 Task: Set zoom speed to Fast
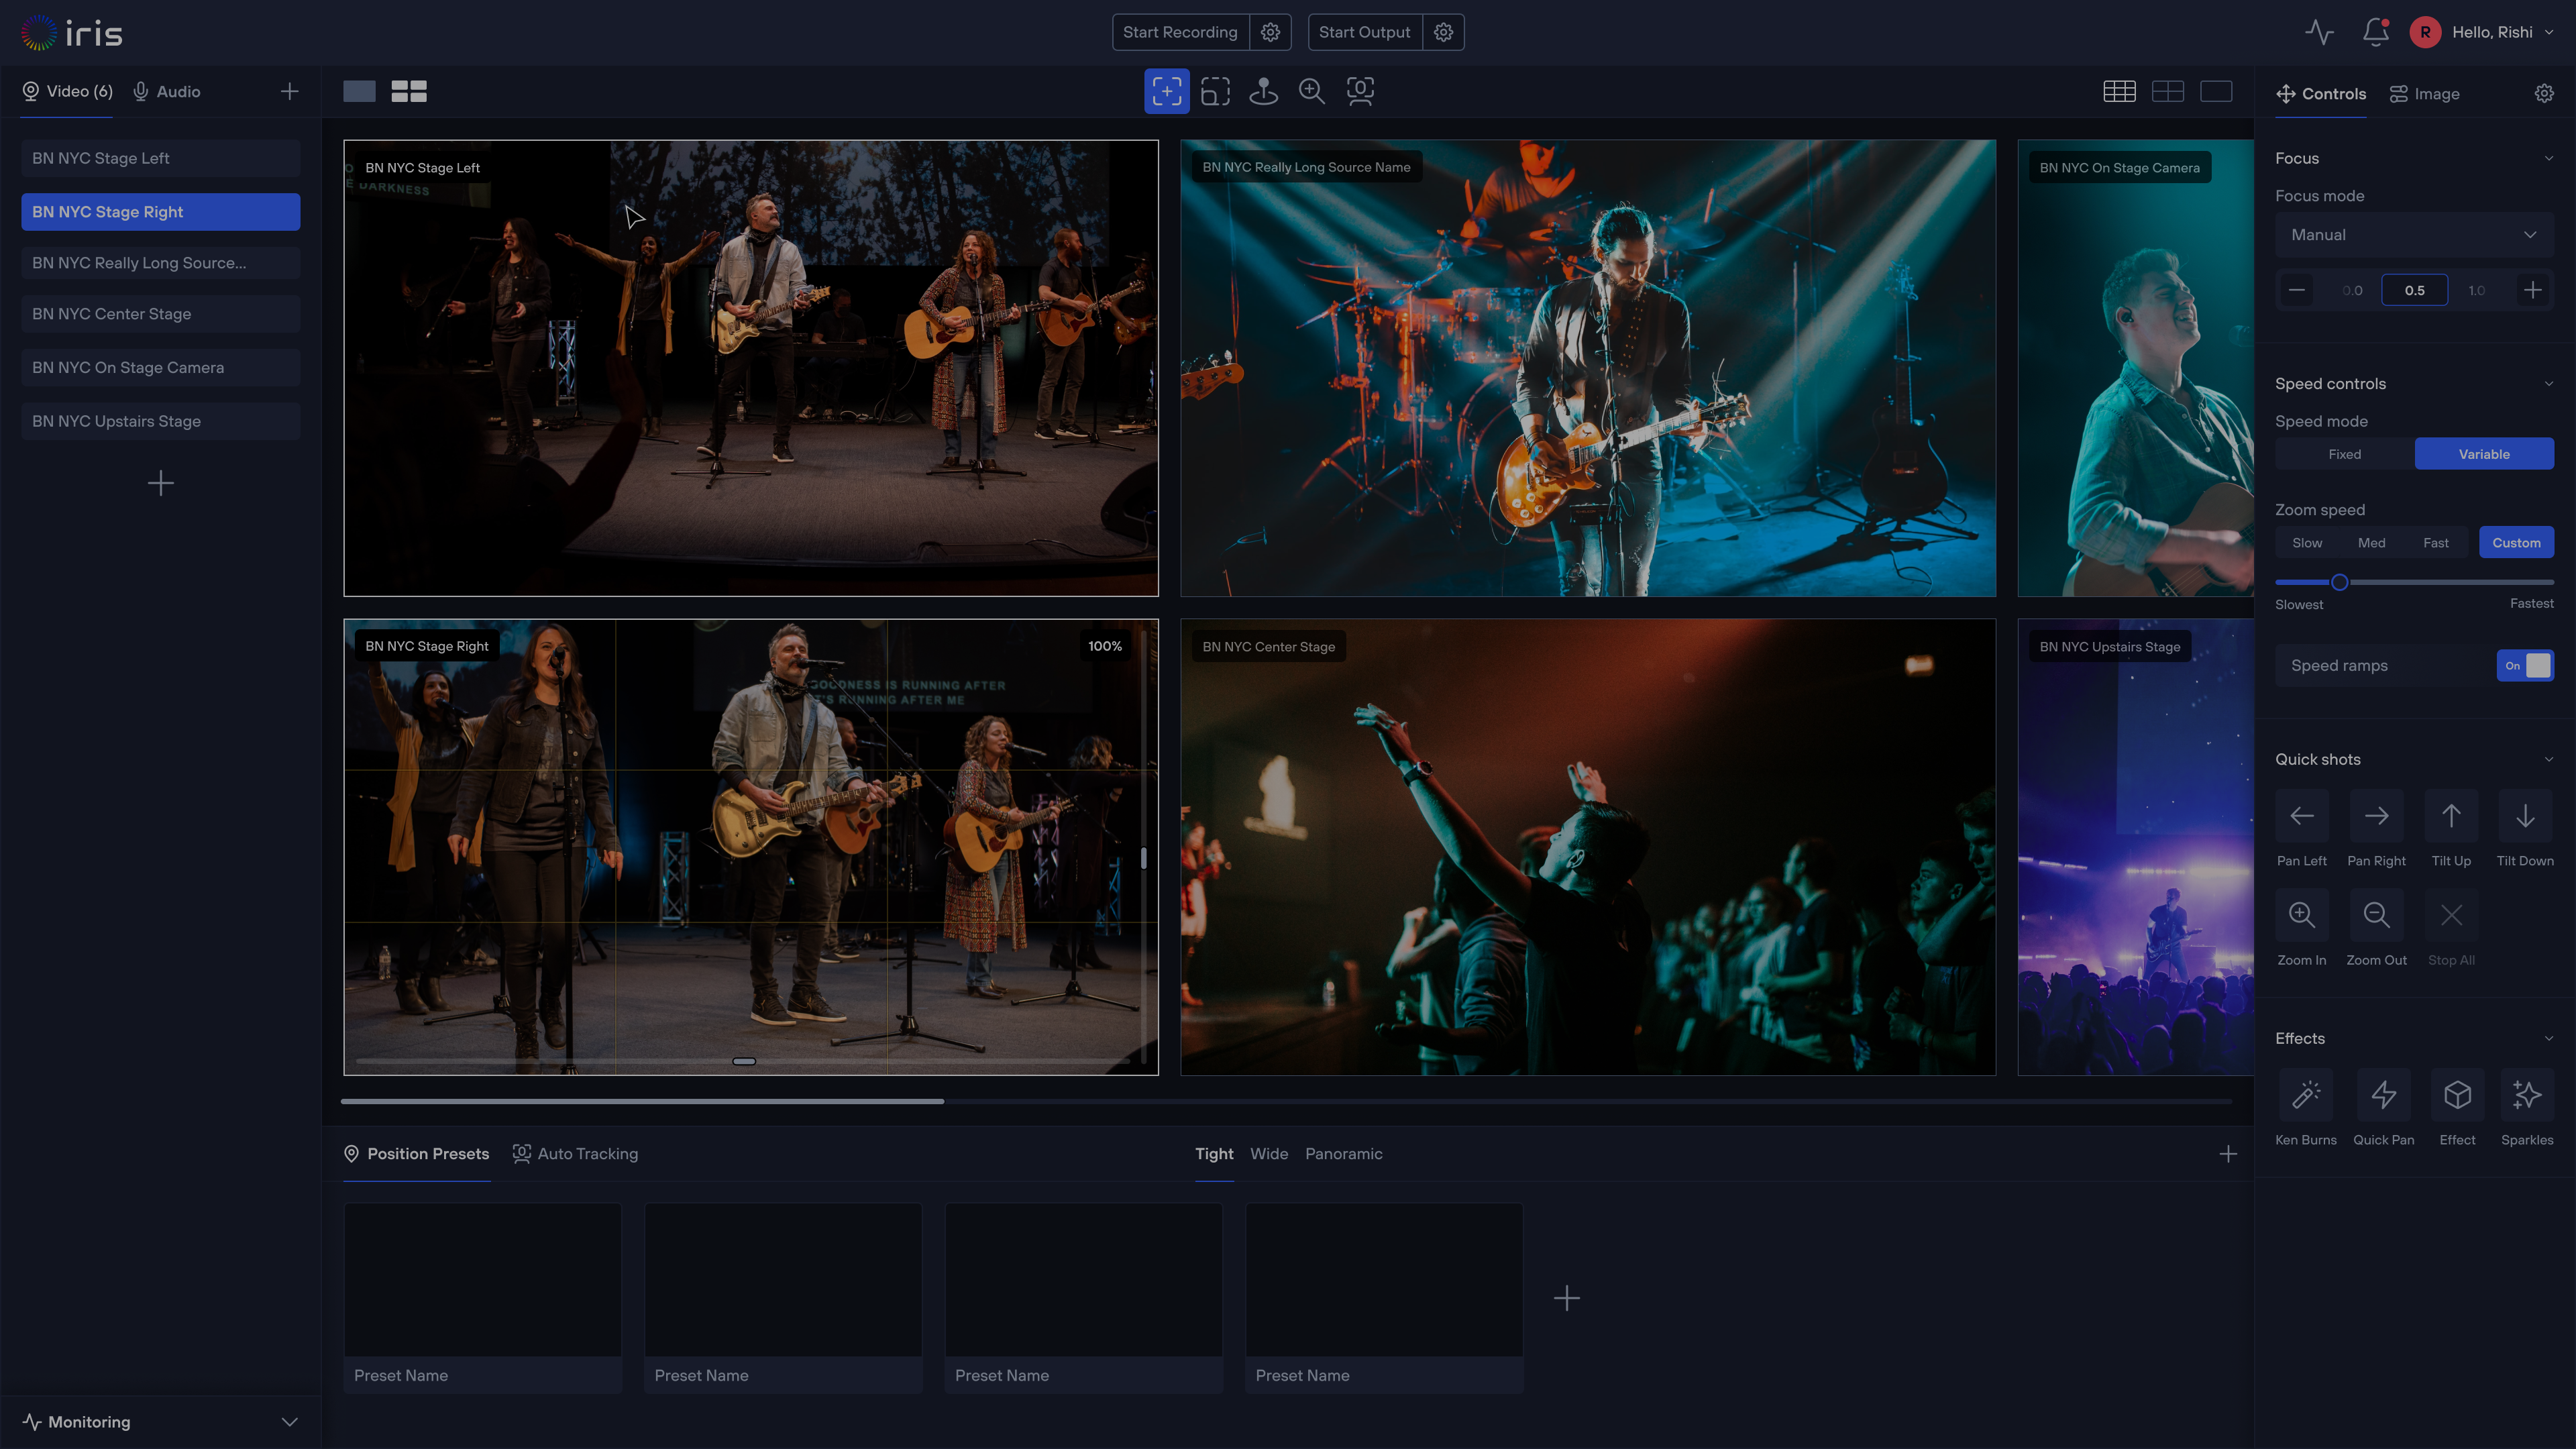(2435, 542)
